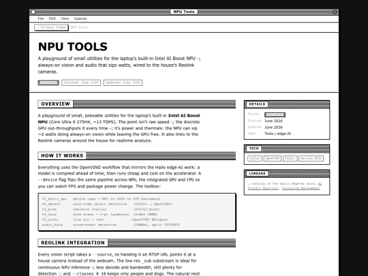Click the HOW IT WORKS section header
This screenshot has width=368, height=276.
point(137,155)
